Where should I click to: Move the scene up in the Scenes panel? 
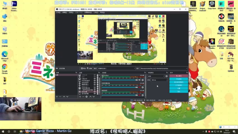pos(64,96)
